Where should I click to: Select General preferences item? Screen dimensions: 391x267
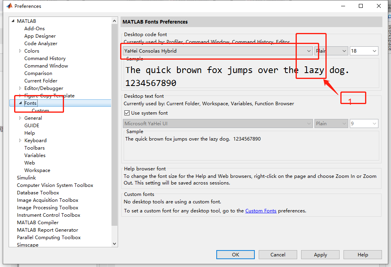33,118
